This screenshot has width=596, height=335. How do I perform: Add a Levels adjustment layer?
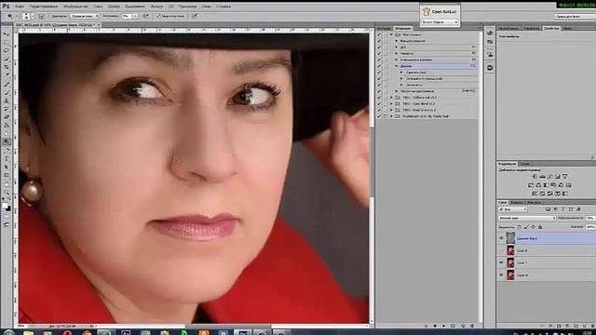pos(542,177)
